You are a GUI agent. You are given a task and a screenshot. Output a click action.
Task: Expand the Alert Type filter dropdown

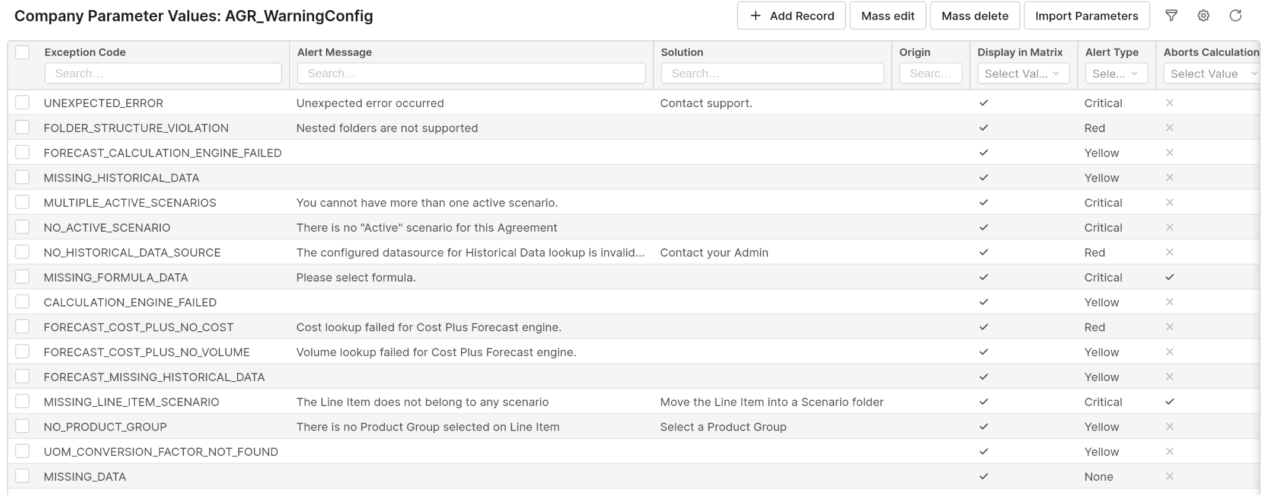point(1116,74)
